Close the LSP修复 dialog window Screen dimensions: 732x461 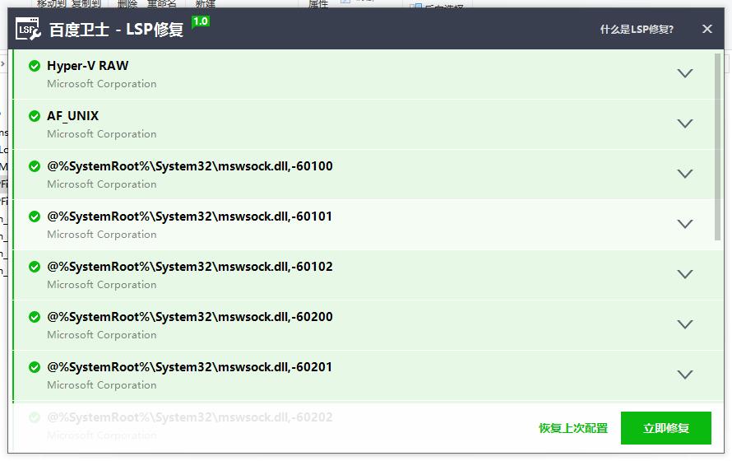pos(707,29)
